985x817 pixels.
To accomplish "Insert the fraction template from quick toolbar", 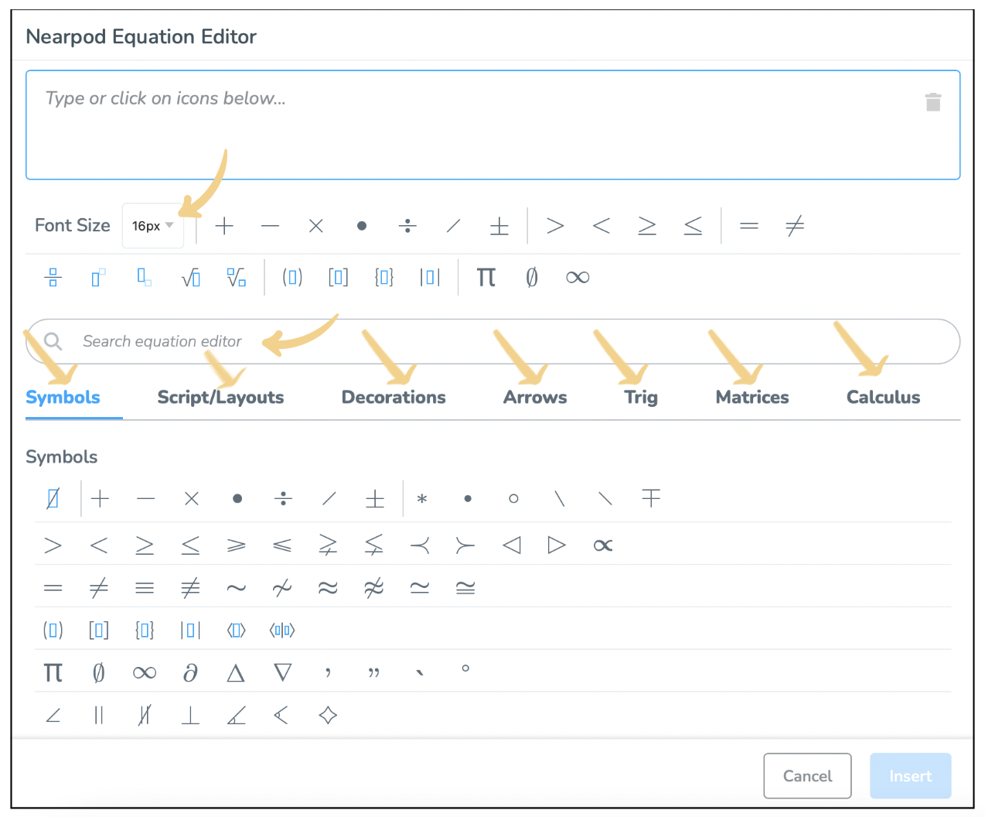I will click(53, 277).
